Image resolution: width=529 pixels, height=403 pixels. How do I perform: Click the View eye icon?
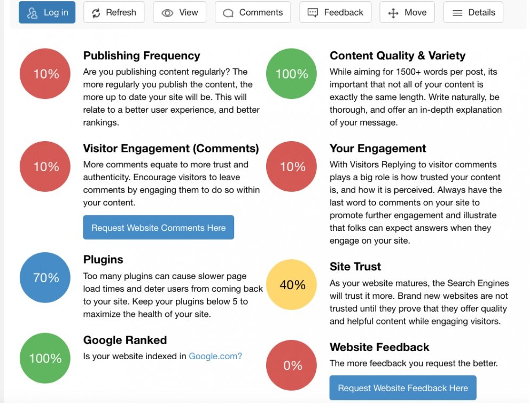(167, 13)
